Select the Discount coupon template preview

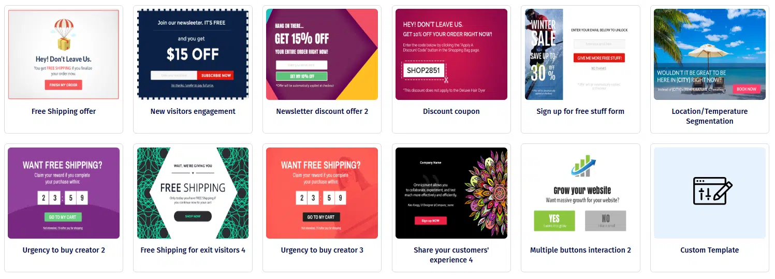pyautogui.click(x=451, y=54)
